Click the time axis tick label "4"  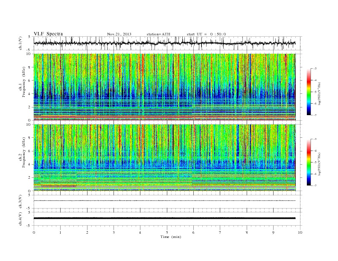[140, 232]
